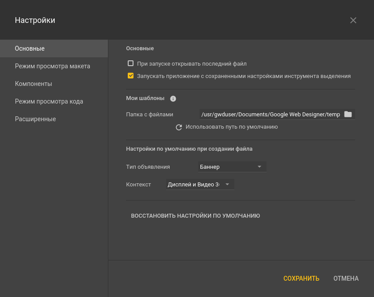This screenshot has height=297, width=374.
Task: Click the ОТМЕНА button
Action: (x=346, y=278)
